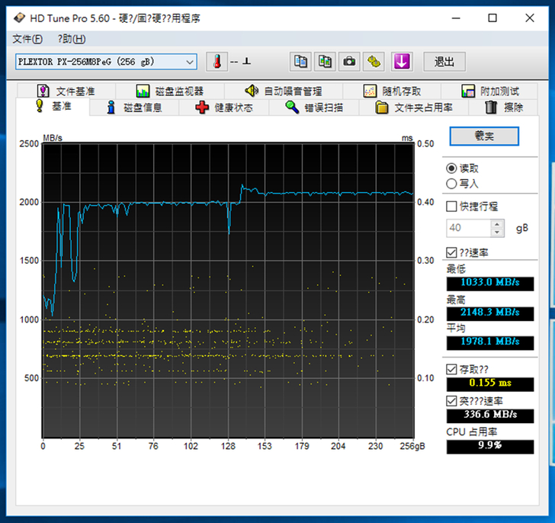
Task: Click the start benchmark button above 读取
Action: point(484,136)
